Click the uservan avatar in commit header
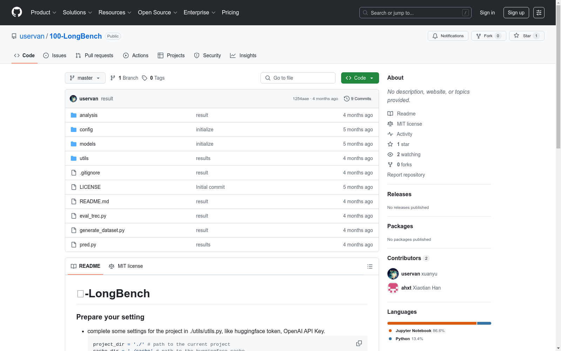Screen dimensions: 561x351 73,99
